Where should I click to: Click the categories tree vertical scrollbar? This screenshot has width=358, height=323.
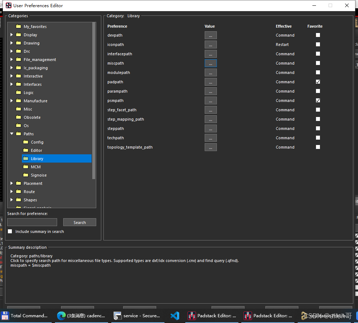click(94, 100)
